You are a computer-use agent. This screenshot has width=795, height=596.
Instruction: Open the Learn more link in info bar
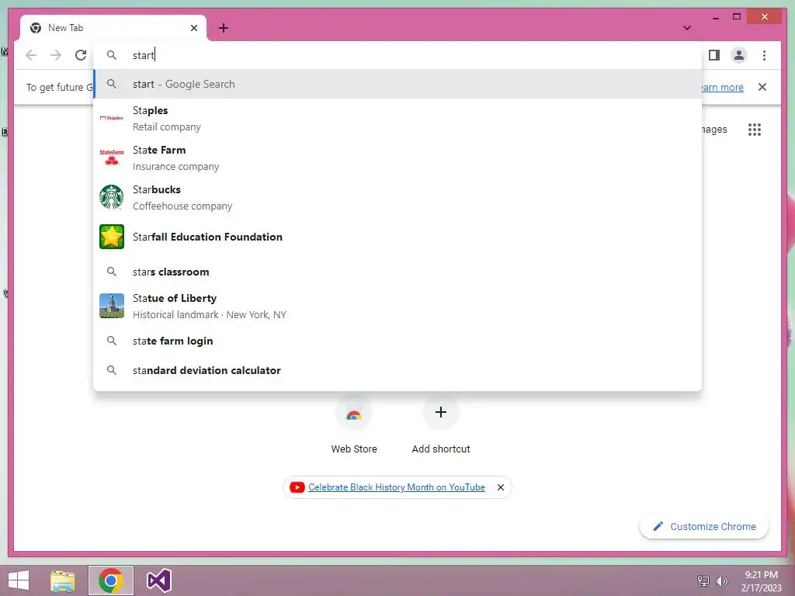pos(722,87)
